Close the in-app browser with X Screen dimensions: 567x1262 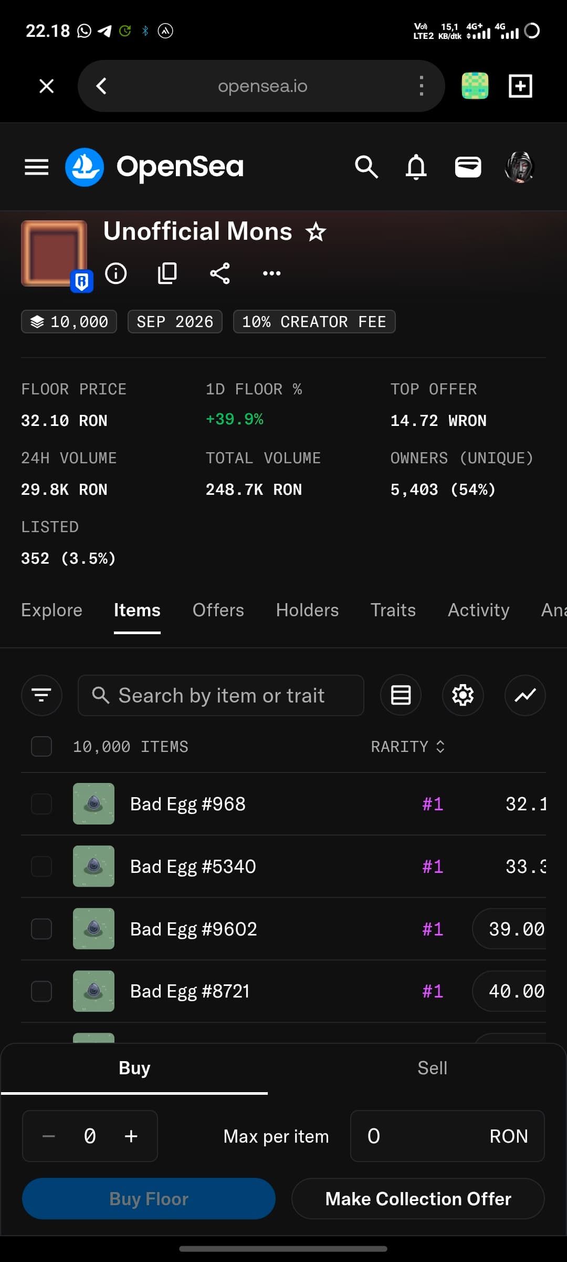point(47,86)
